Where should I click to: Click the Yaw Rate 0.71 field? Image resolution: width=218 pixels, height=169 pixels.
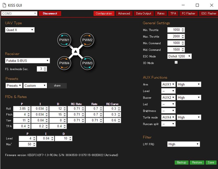click(x=94, y=120)
